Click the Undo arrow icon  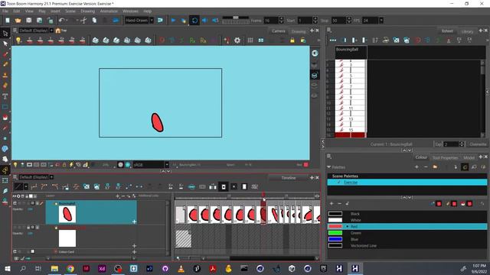61,21
